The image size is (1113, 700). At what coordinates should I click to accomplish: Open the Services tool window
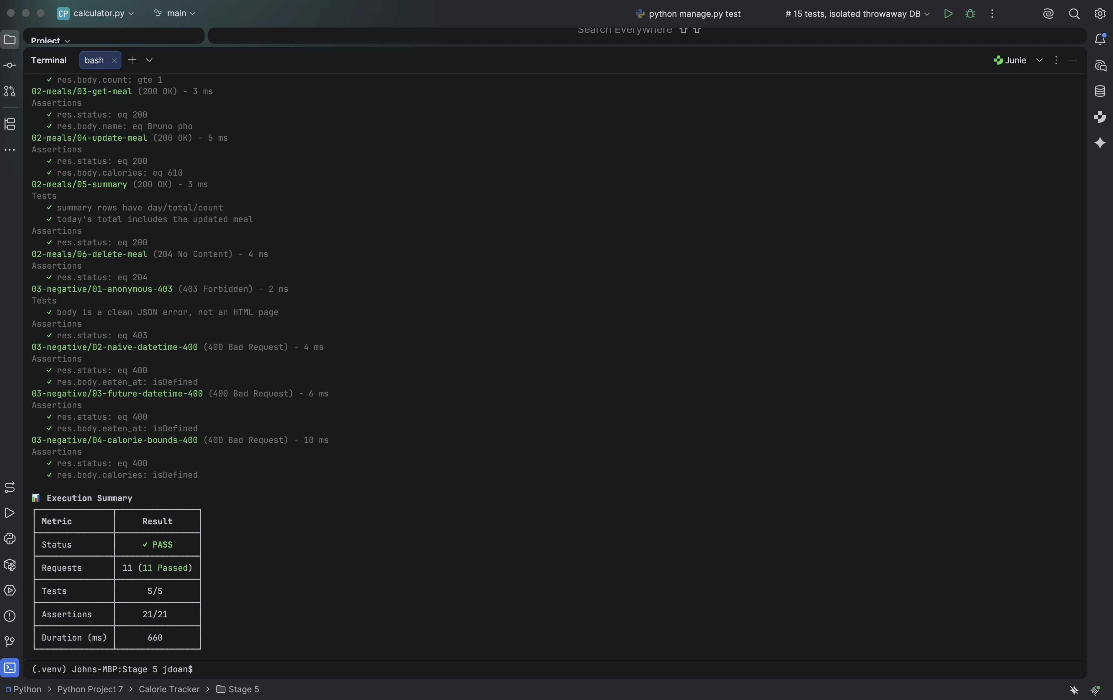pos(10,591)
